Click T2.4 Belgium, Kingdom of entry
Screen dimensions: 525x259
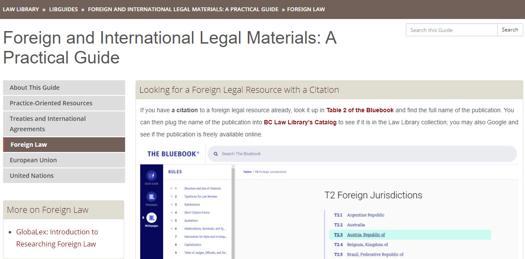tap(361, 245)
